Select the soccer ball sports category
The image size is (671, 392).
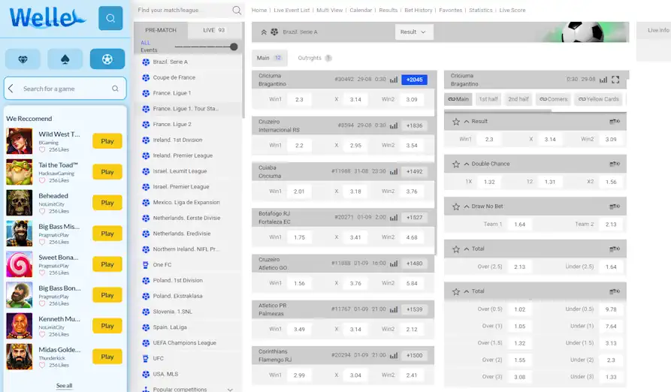point(107,59)
